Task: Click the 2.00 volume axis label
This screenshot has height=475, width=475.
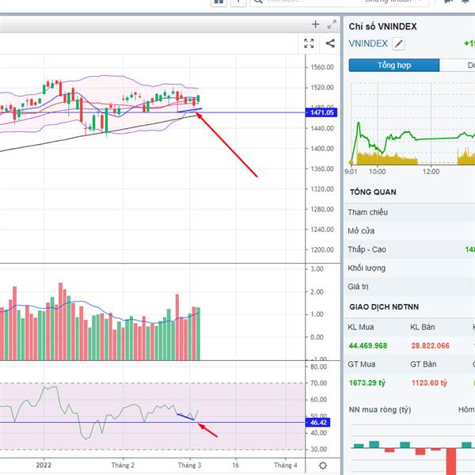Action: [x=317, y=291]
